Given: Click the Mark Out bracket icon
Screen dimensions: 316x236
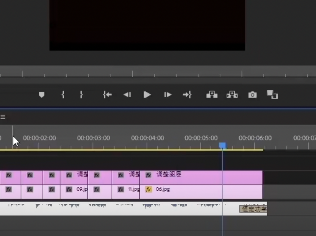Looking at the screenshot, I should pos(81,95).
